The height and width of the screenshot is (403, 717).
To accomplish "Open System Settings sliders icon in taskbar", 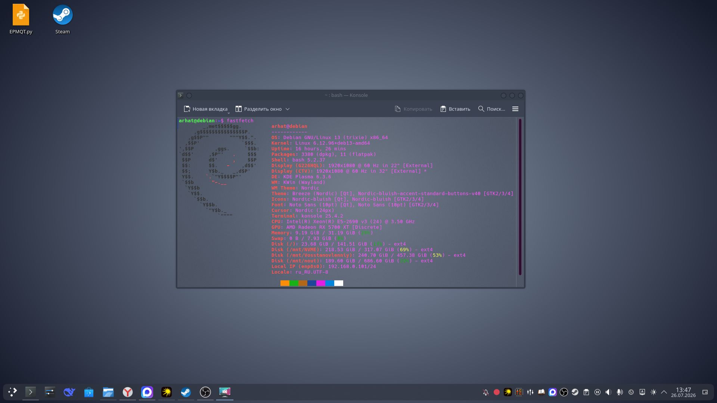I will pos(50,392).
